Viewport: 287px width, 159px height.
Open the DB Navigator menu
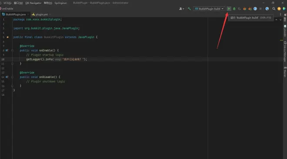point(33,3)
